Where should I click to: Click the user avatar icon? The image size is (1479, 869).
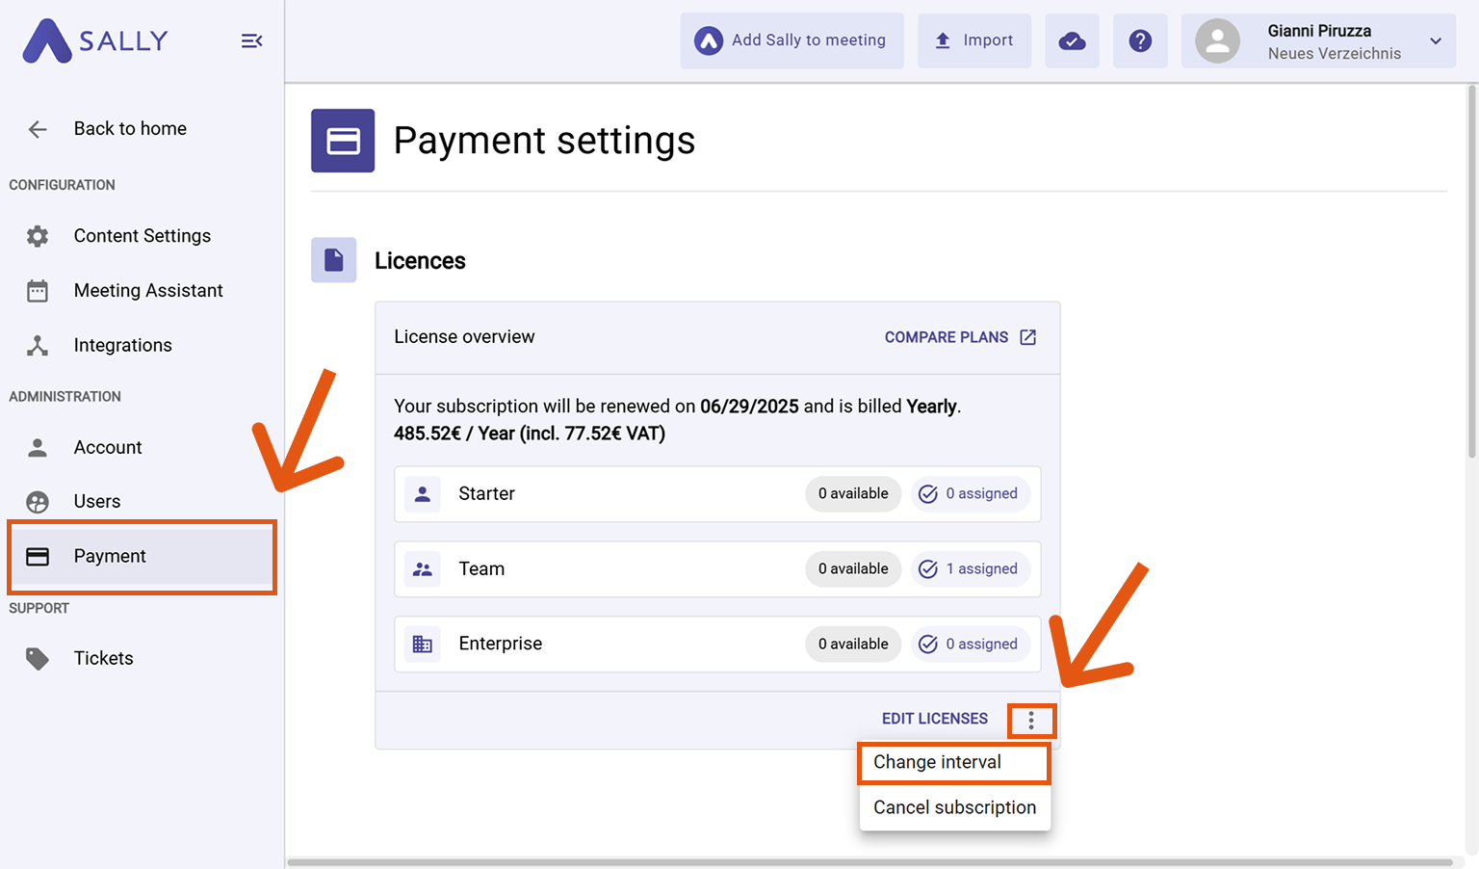click(1217, 40)
